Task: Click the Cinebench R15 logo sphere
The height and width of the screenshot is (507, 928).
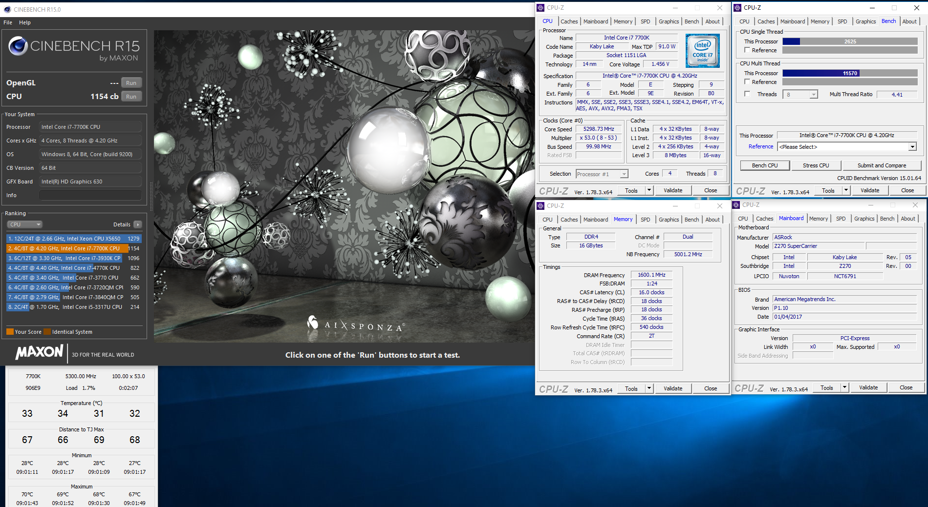Action: 18,46
